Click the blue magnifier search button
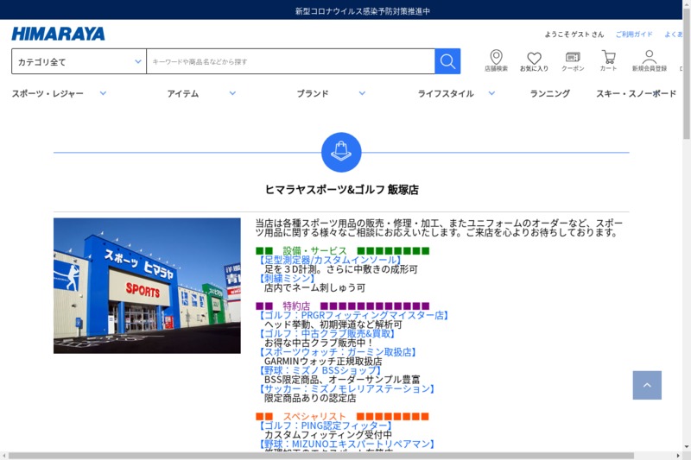Screen dimensions: 691x460 pos(447,61)
